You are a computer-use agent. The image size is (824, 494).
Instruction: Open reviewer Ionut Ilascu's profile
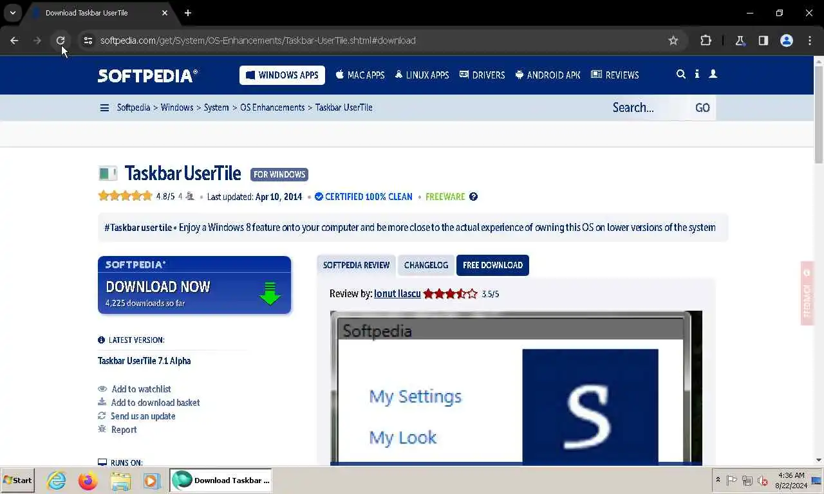pyautogui.click(x=397, y=293)
